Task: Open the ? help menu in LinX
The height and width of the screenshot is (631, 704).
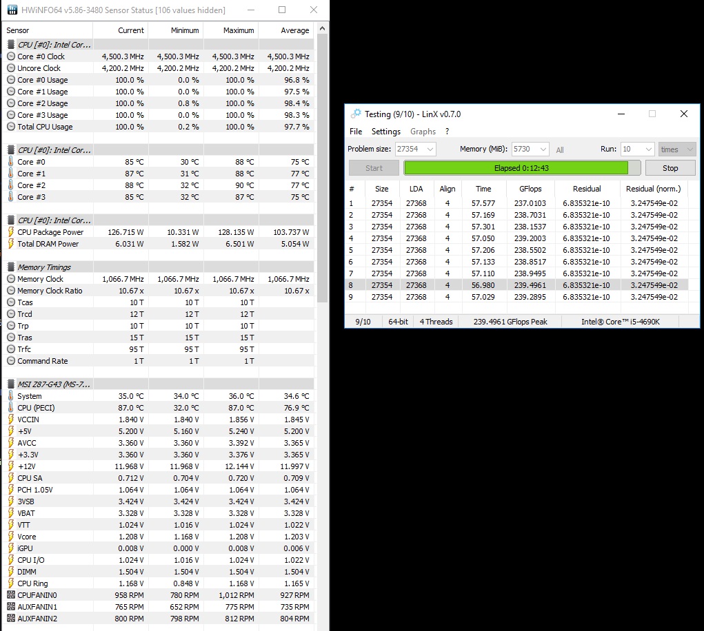Action: 447,132
